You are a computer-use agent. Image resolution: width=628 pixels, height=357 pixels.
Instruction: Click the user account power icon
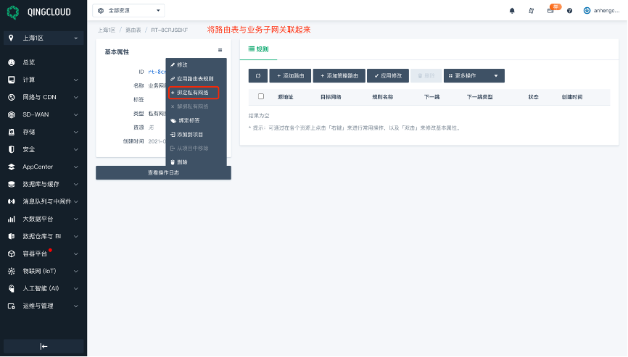pos(587,11)
